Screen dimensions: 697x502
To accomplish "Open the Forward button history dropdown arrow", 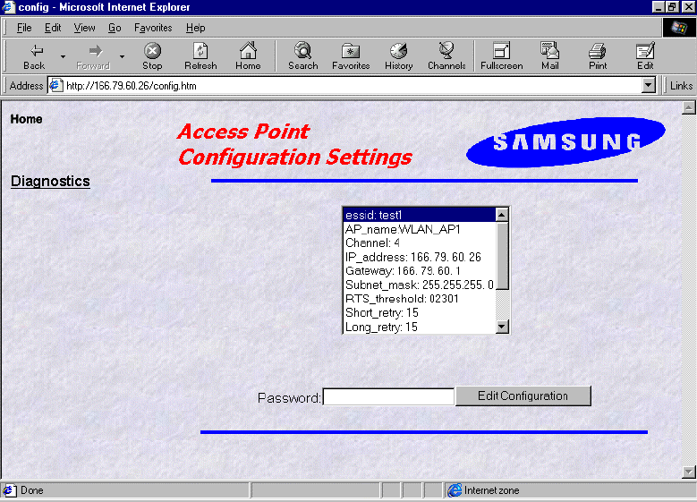I will [x=122, y=56].
